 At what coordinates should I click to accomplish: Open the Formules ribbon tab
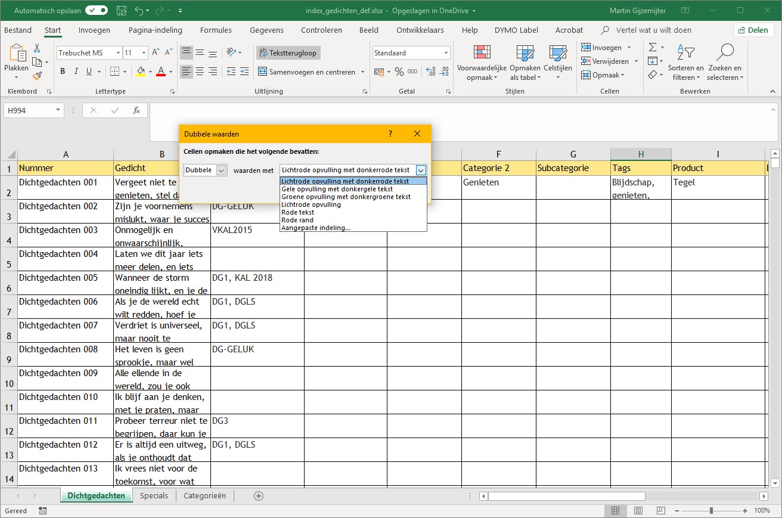216,30
